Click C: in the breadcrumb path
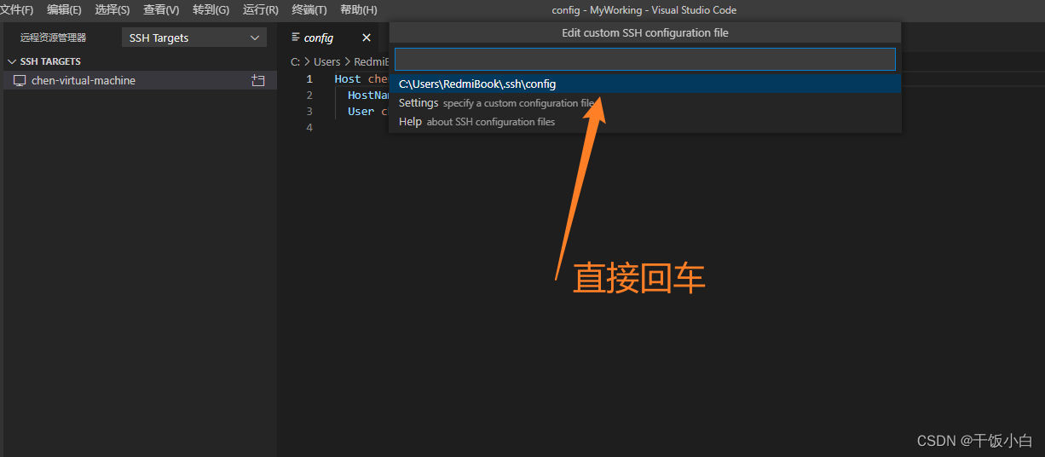 point(295,61)
